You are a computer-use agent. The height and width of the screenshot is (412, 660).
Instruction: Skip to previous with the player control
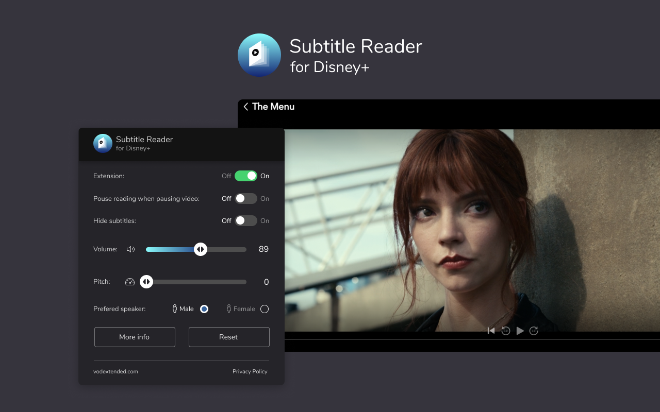click(491, 331)
